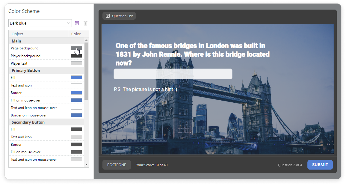Screen dimensions: 346x185
Task: Select Secondary Button Fill color swatch
Action: point(76,129)
